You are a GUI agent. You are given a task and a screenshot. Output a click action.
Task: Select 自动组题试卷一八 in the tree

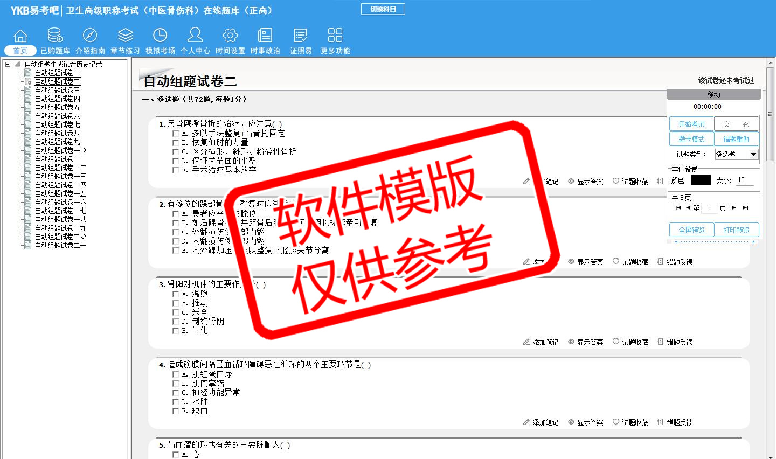pyautogui.click(x=60, y=219)
